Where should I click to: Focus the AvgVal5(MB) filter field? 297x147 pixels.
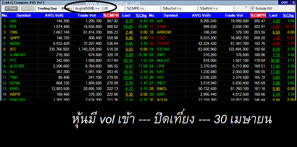[113, 8]
